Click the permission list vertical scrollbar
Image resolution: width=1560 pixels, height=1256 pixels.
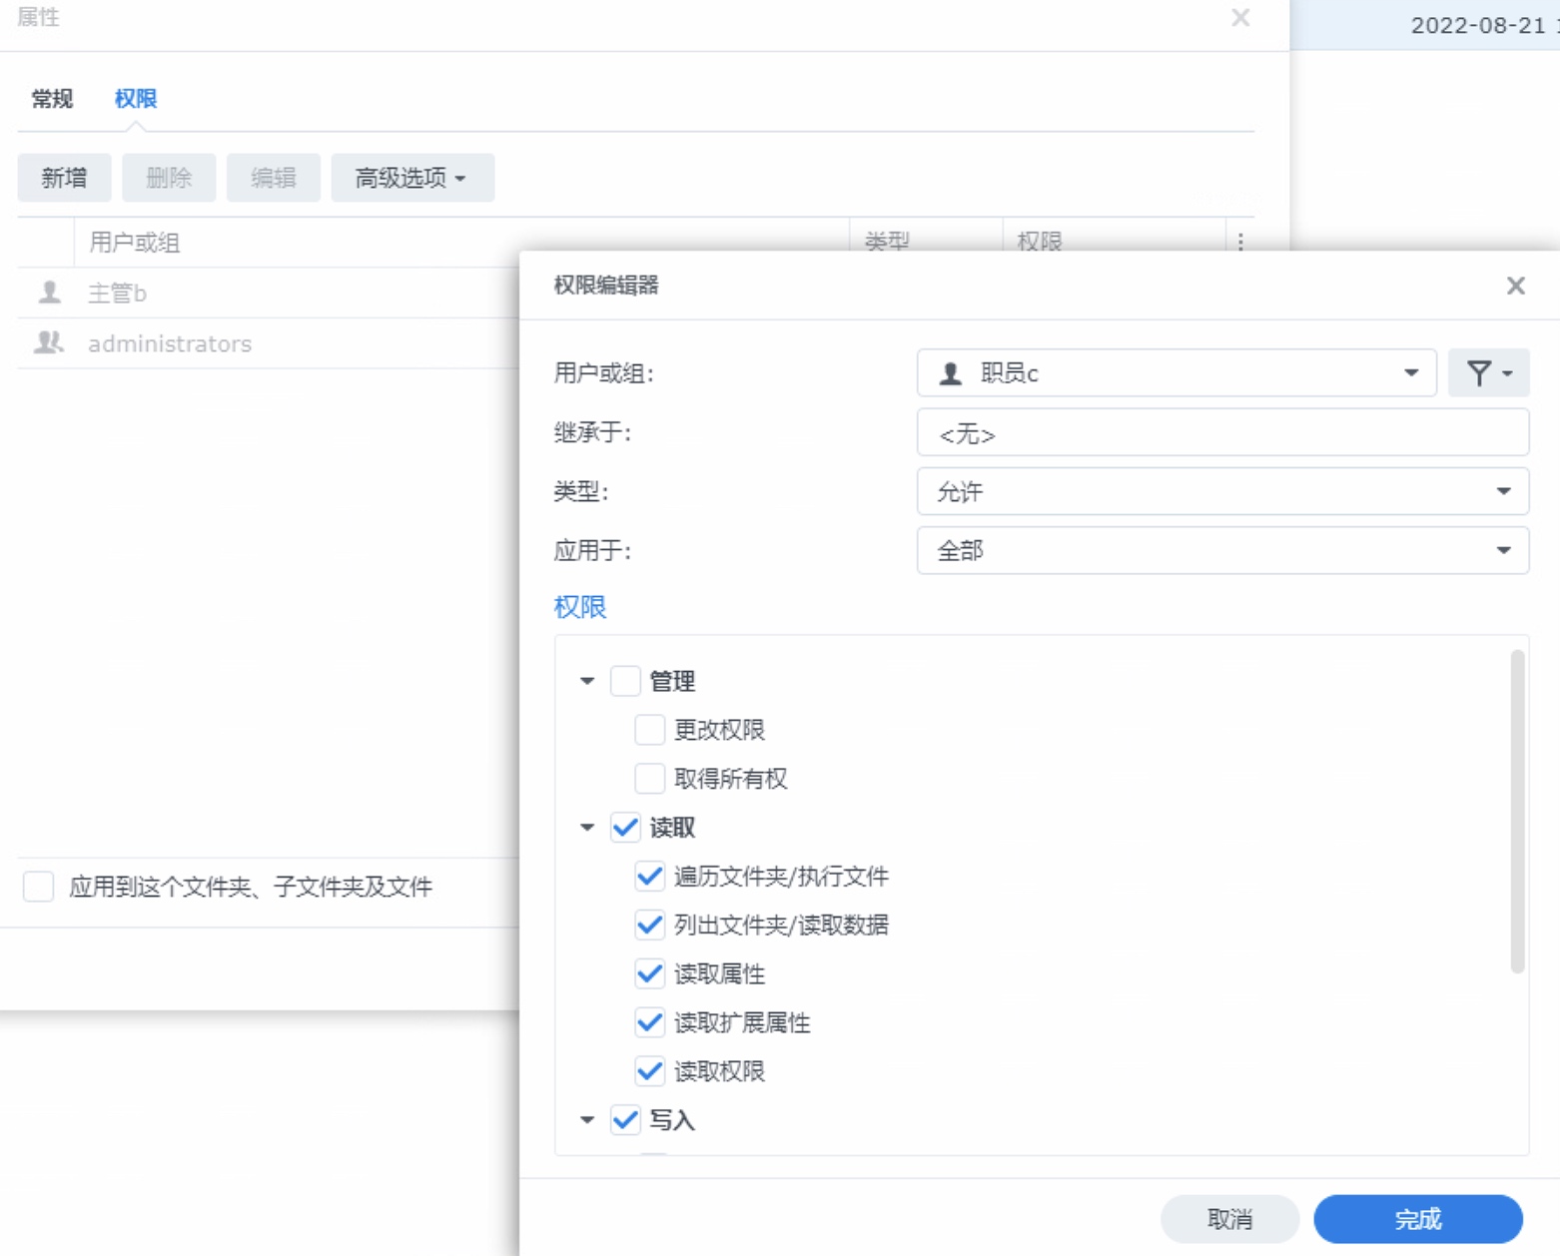pos(1517,811)
